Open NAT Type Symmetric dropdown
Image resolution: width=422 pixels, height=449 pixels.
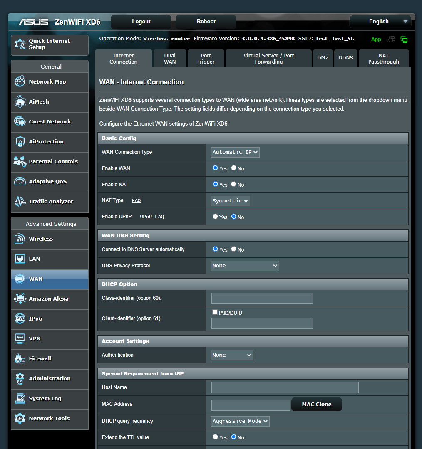230,201
